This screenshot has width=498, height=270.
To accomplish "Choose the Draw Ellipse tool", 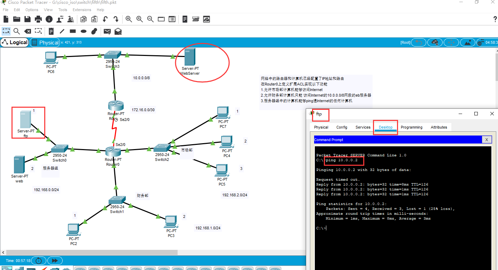I will tap(84, 31).
